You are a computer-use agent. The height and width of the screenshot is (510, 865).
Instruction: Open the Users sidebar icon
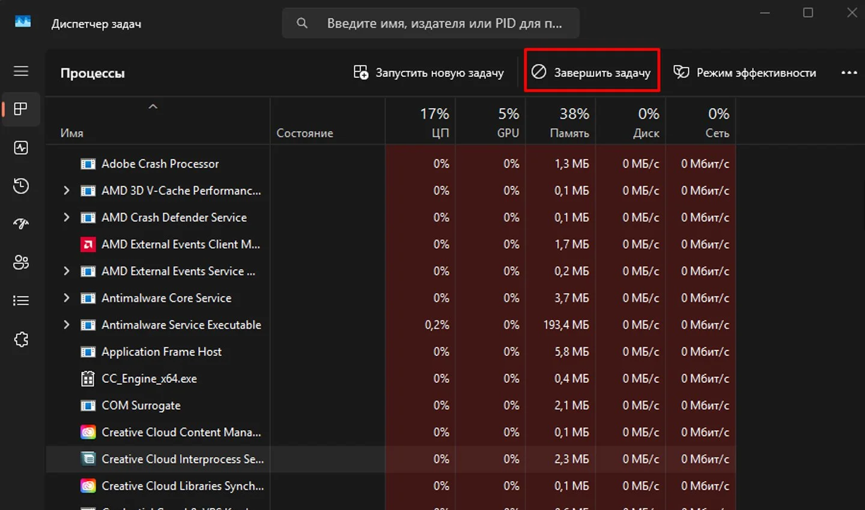pos(21,262)
